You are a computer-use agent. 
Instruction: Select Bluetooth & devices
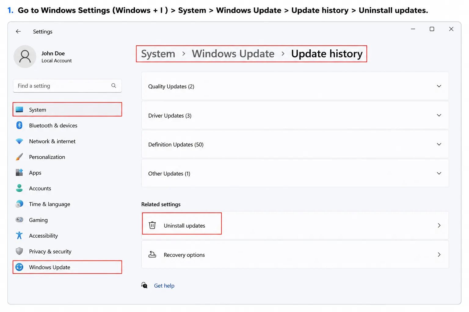pyautogui.click(x=67, y=125)
